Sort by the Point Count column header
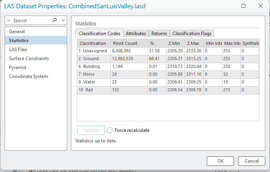 [x=125, y=43]
